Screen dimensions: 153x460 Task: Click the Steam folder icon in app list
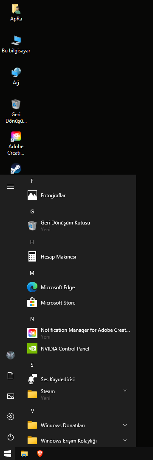point(32,394)
